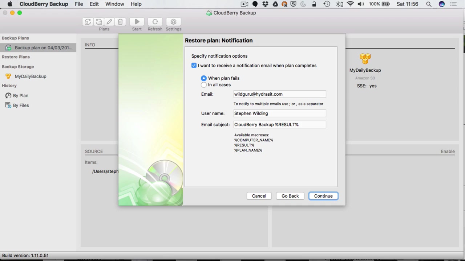
Task: Select the 'In all cases' radio button
Action: tap(204, 84)
